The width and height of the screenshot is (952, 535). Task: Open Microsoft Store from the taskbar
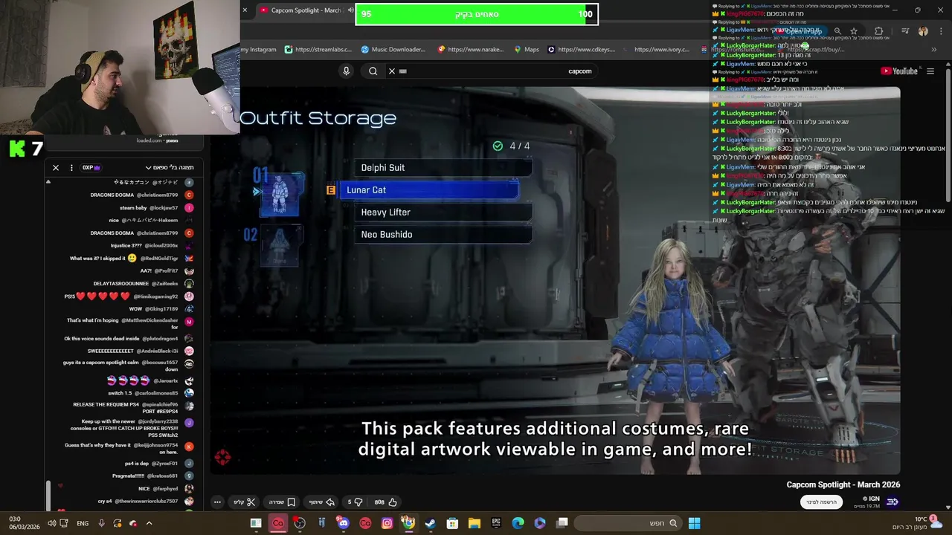pyautogui.click(x=452, y=523)
